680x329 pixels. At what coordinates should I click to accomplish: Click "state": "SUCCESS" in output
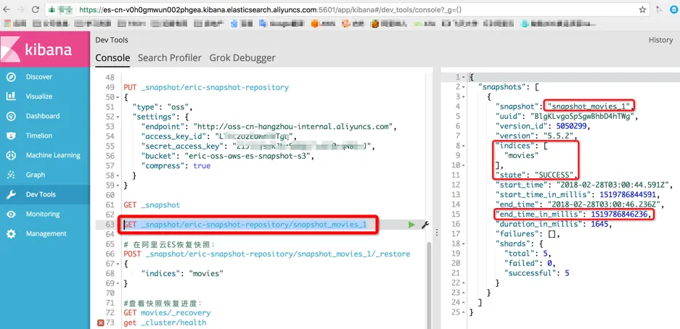(537, 175)
